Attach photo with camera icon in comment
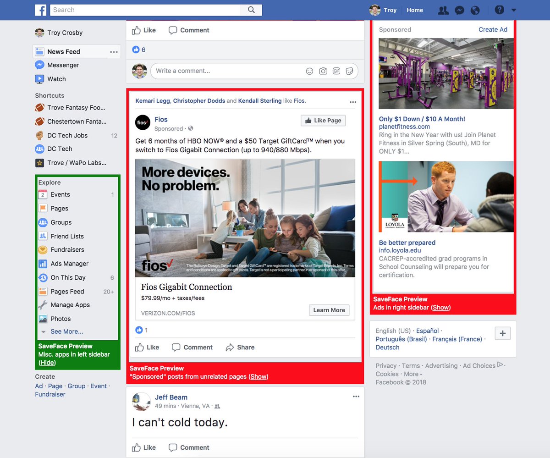 point(323,71)
